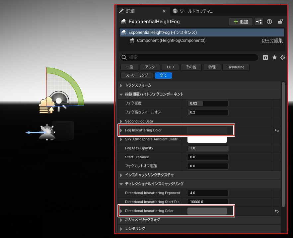Toggle the Rendering category filter
The height and width of the screenshot is (238, 293).
click(x=236, y=67)
